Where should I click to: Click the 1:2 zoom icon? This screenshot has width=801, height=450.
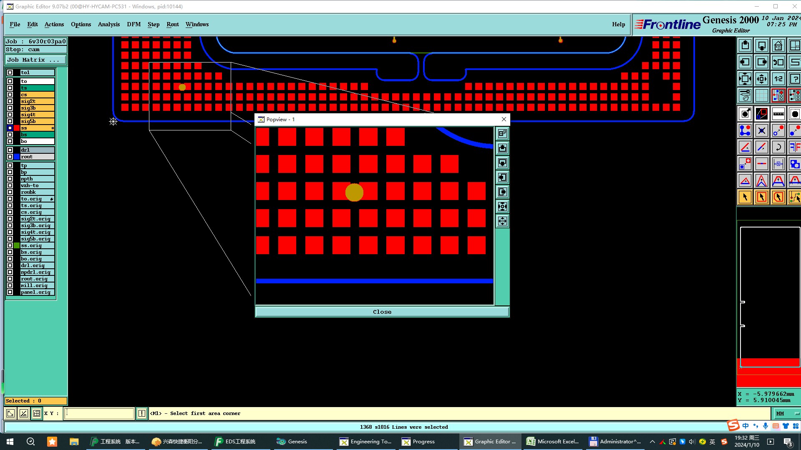click(778, 79)
